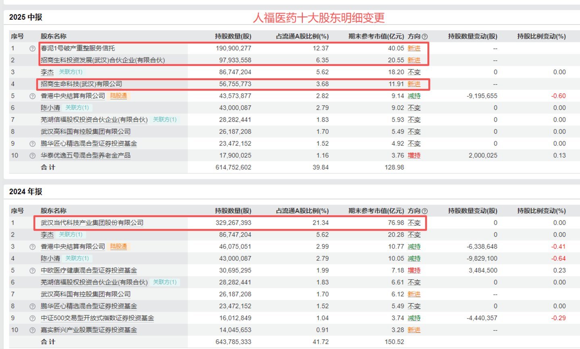Viewport: 580px width, 349px height.
Task: Select total market value 150.52
Action: [x=394, y=342]
